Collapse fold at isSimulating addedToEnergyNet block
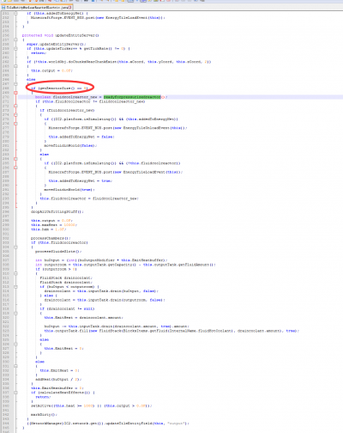The image size is (343, 433). [15, 124]
